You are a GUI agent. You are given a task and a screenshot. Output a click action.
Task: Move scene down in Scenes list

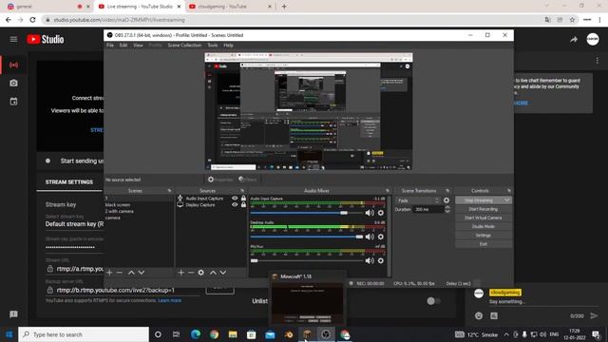pyautogui.click(x=142, y=273)
